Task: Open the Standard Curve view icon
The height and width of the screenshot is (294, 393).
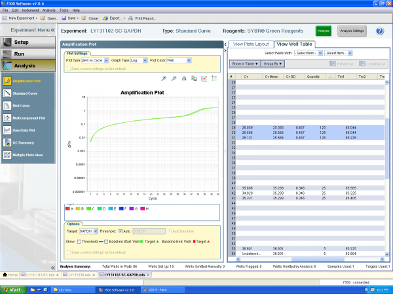Action: click(7, 93)
